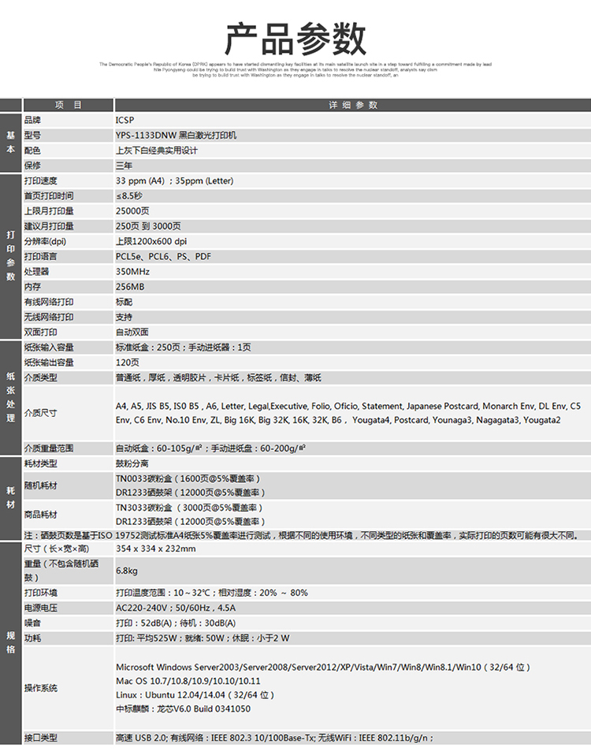Click the 产品参数 page title
This screenshot has width=591, height=755.
(295, 39)
